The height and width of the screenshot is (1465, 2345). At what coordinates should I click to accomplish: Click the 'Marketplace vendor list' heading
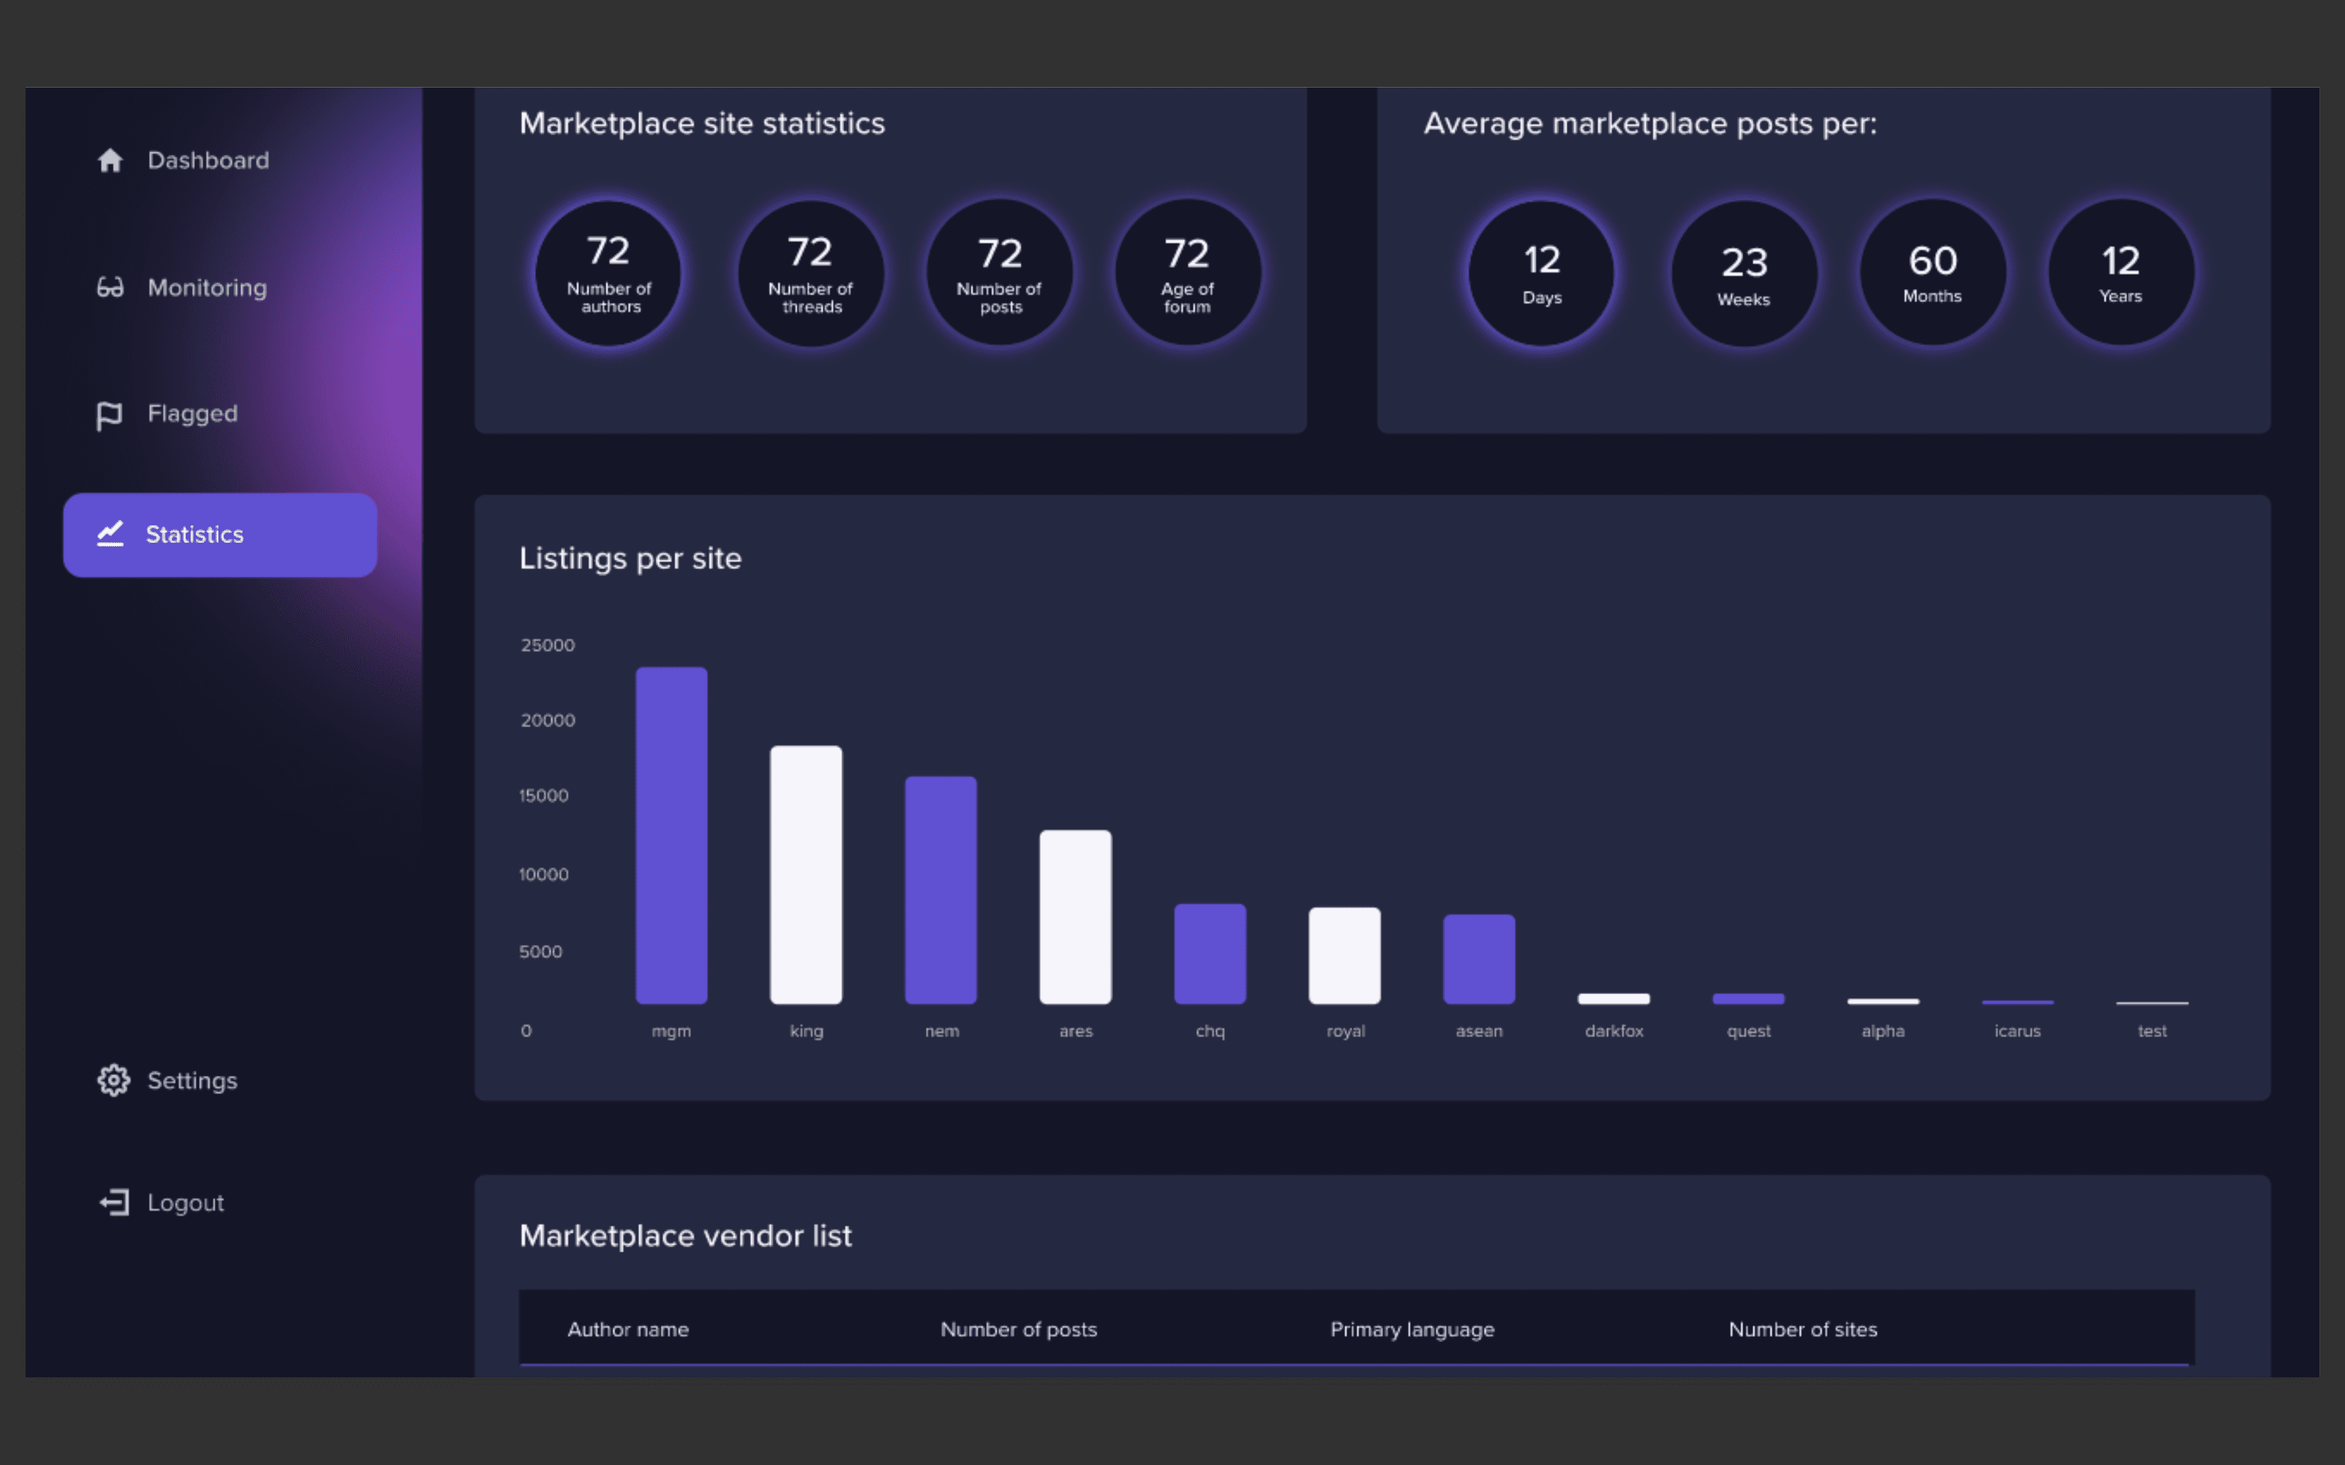pos(685,1236)
